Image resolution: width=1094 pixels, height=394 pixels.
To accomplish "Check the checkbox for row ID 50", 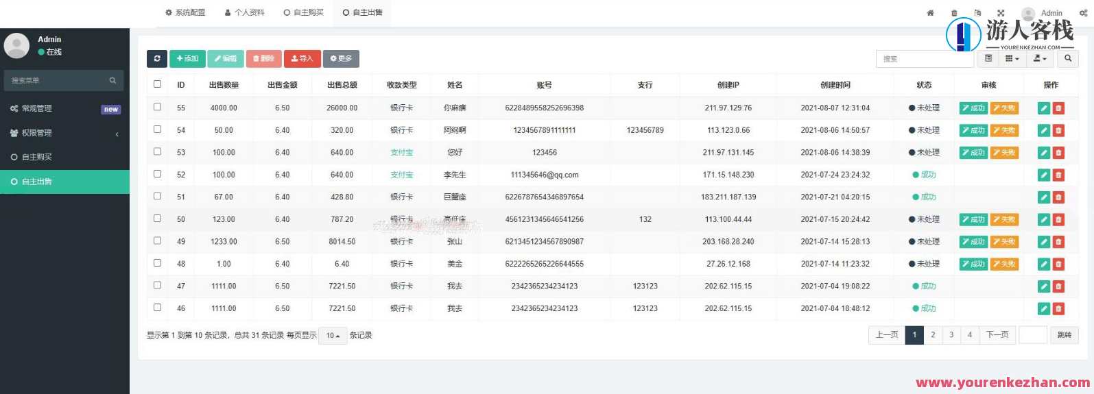I will tap(157, 218).
